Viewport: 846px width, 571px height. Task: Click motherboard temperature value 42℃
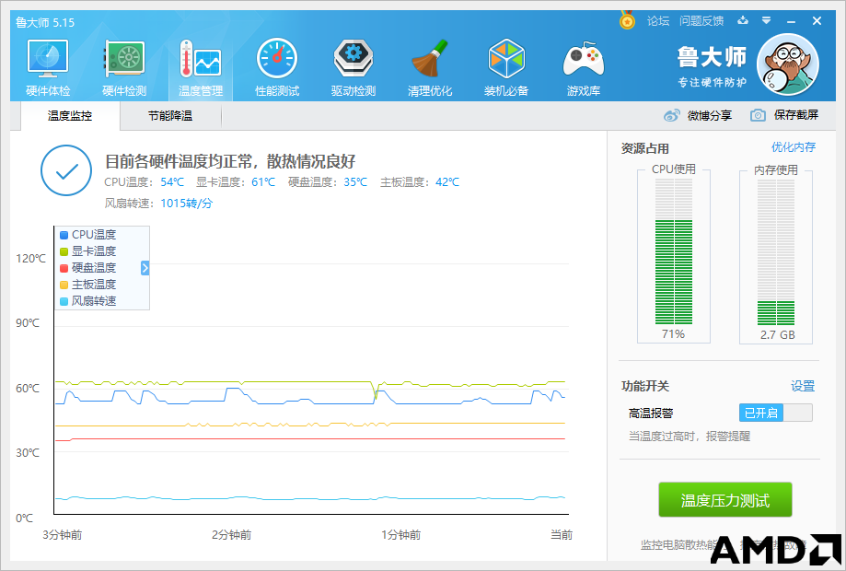point(447,182)
